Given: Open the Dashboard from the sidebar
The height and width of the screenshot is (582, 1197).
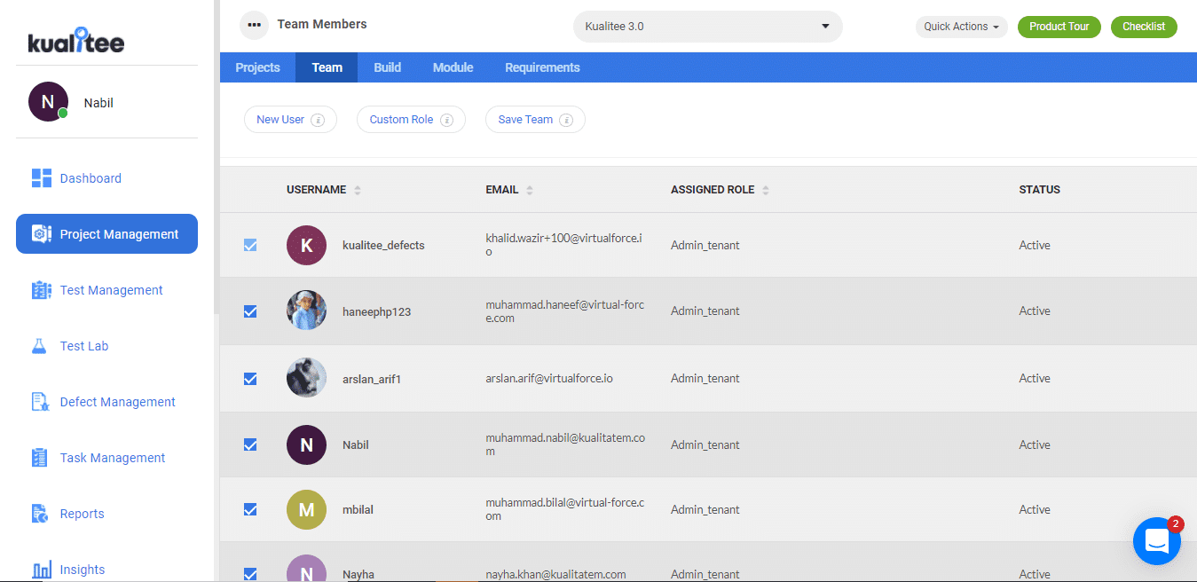Looking at the screenshot, I should pos(89,177).
